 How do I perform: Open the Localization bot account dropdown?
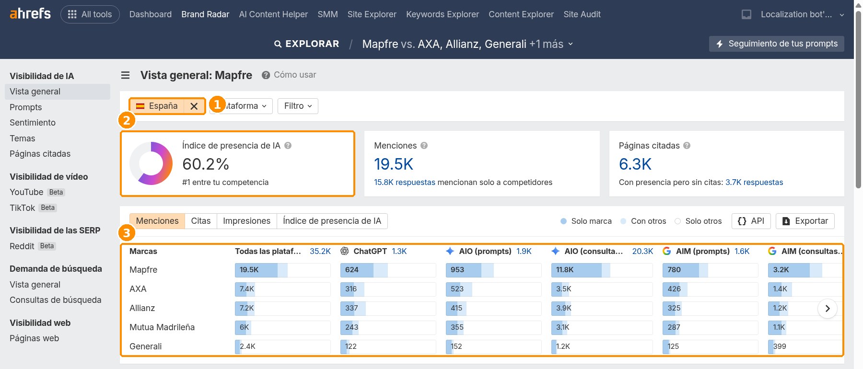tap(802, 14)
